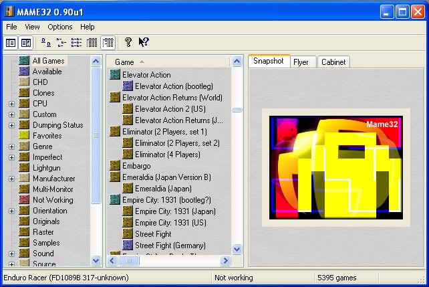Click the yellow Favorites folder icon
The width and height of the screenshot is (429, 287).
click(24, 136)
